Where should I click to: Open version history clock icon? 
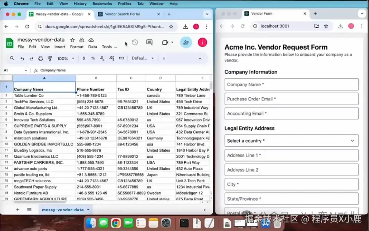tap(135, 42)
